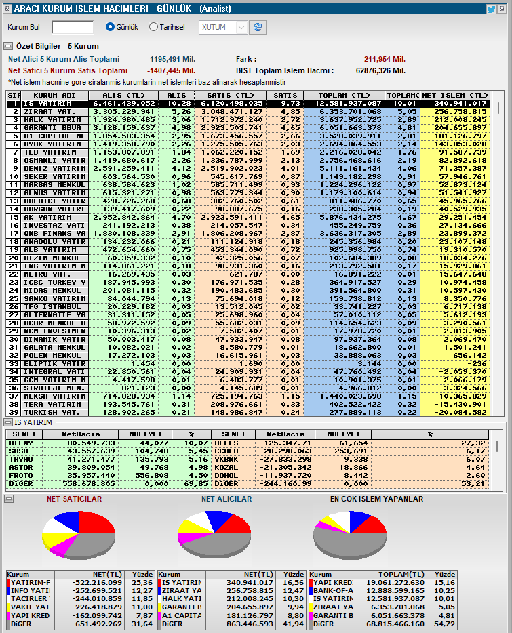Collapse the Özet Bilgiler section
This screenshot has height=633, width=512.
(x=8, y=47)
